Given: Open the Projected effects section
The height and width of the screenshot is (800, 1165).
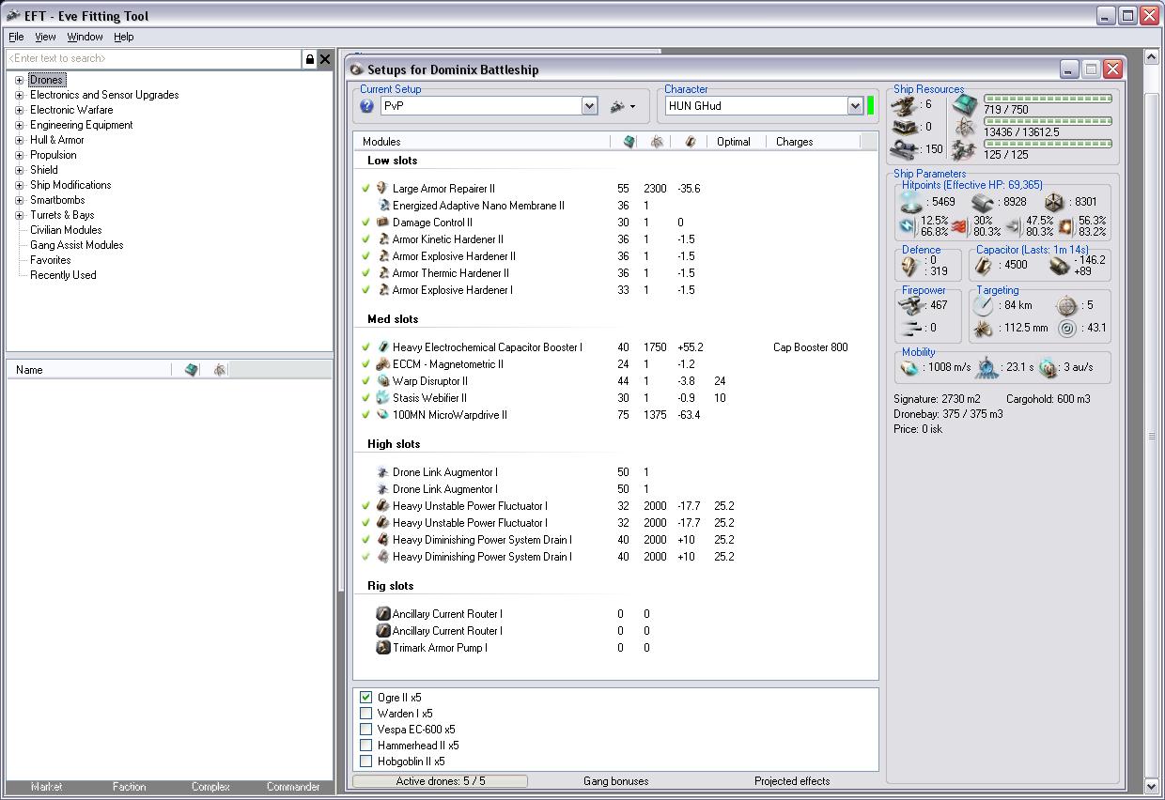Looking at the screenshot, I should coord(791,781).
